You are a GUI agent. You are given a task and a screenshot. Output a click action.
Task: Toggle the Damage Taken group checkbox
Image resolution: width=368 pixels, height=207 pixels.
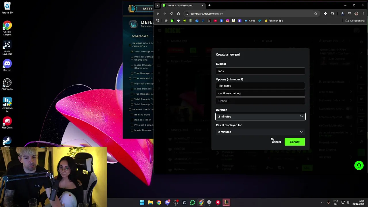tap(130, 110)
